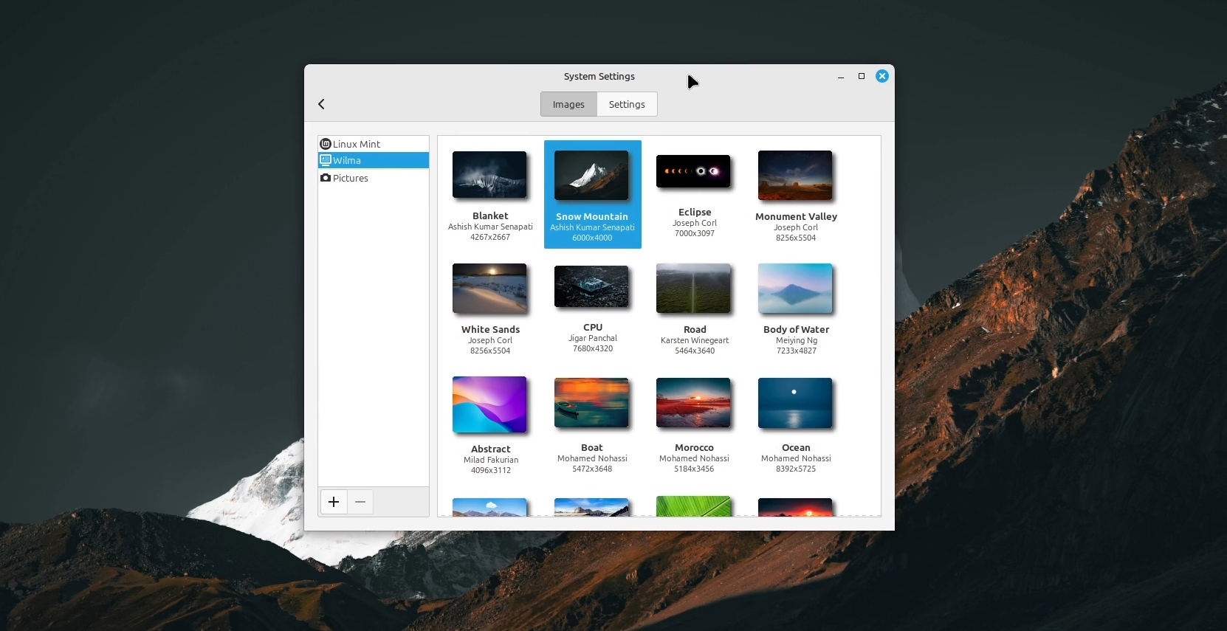Screen dimensions: 1227x631
Task: Choose the Eclipse wallpaper thumbnail
Action: (693, 171)
